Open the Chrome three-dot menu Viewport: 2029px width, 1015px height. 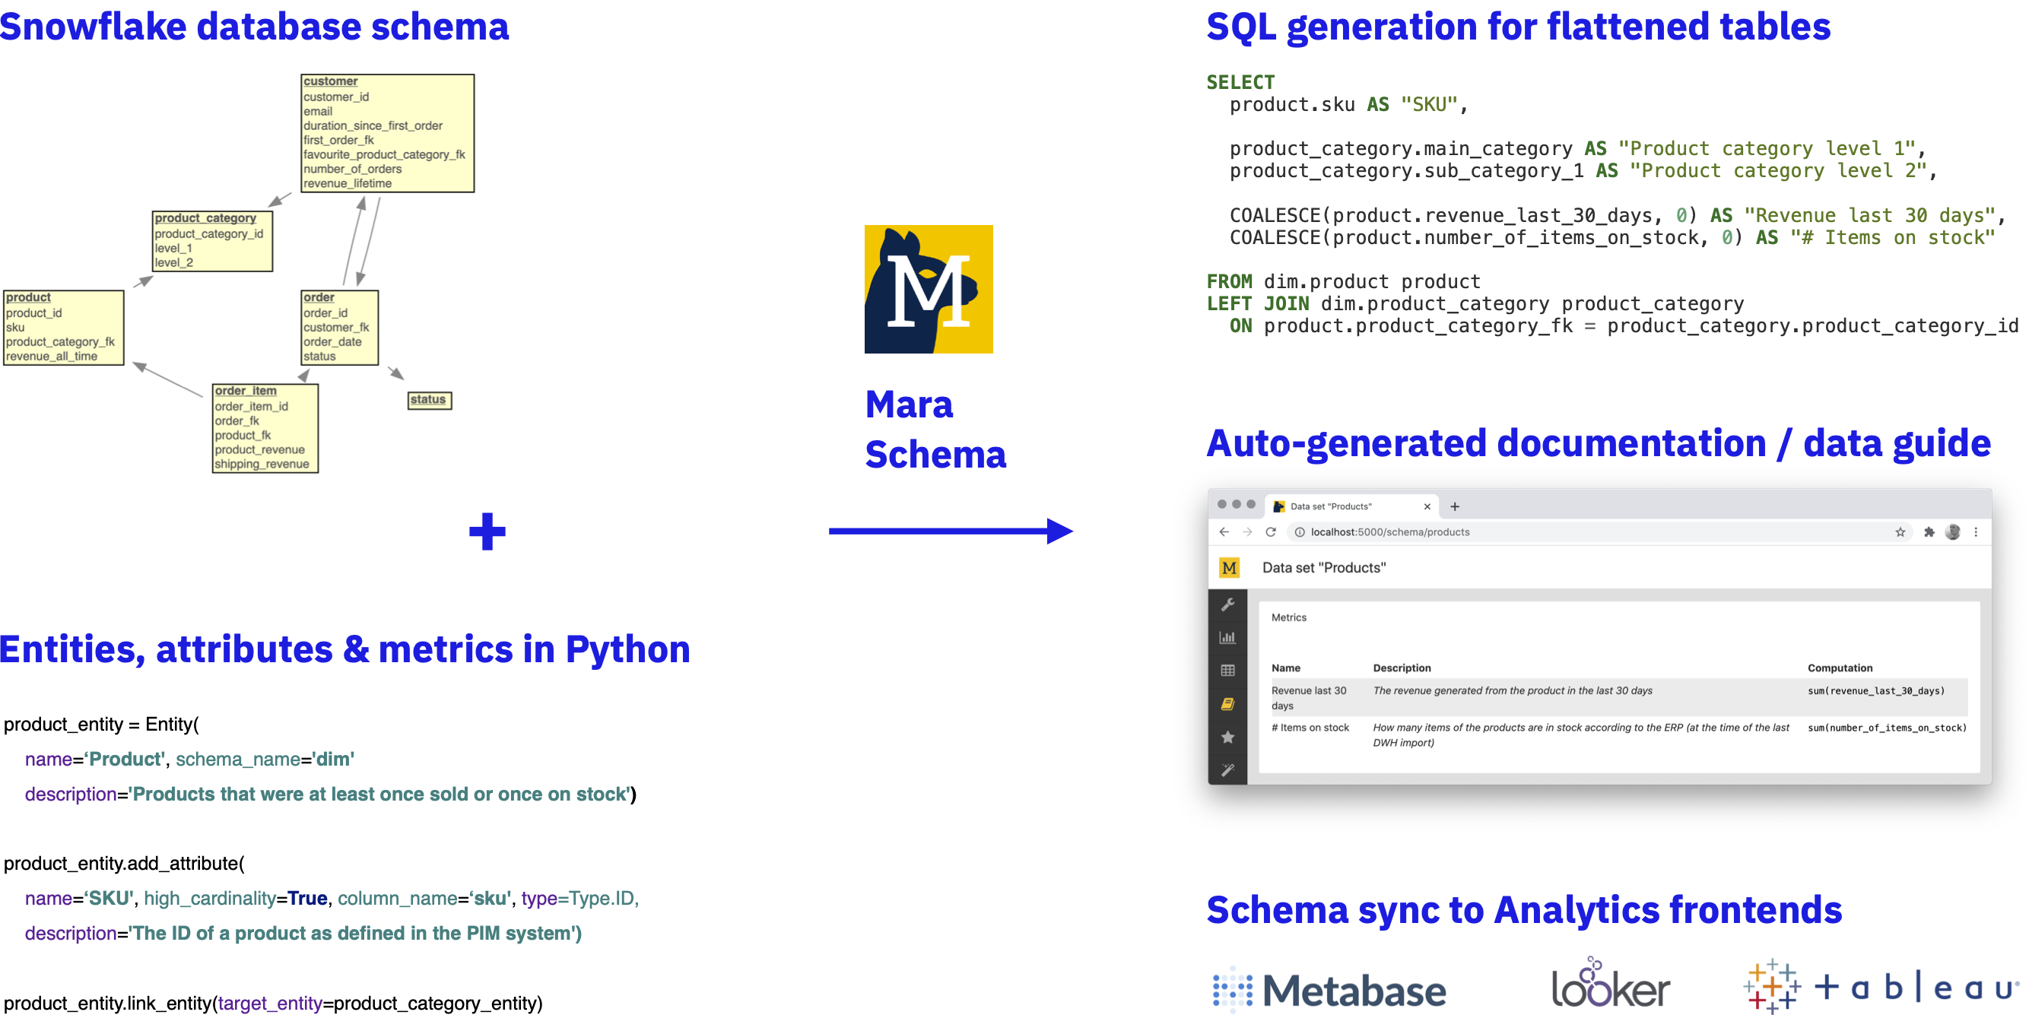coord(1977,532)
